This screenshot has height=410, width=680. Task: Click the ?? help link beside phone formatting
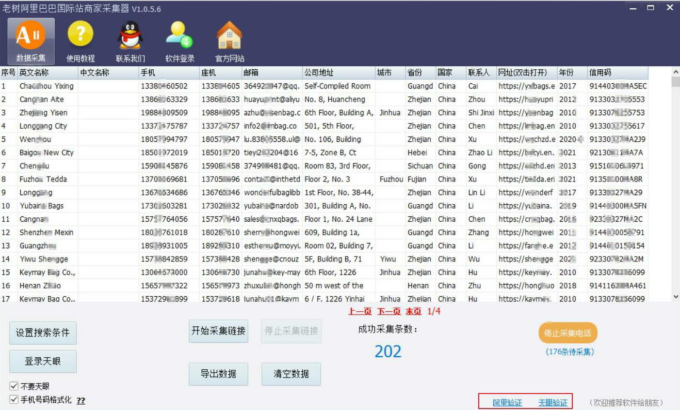pos(81,400)
